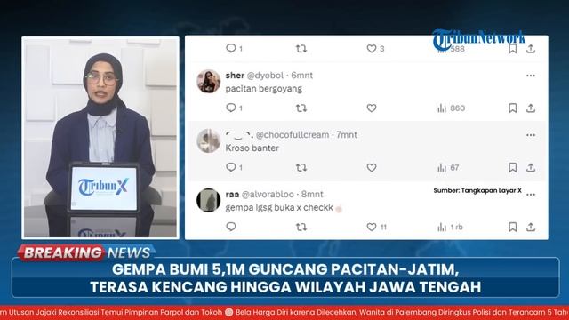This screenshot has height=320, width=569.
Task: Open @chocofullcream's profile avatar
Action: point(208,140)
